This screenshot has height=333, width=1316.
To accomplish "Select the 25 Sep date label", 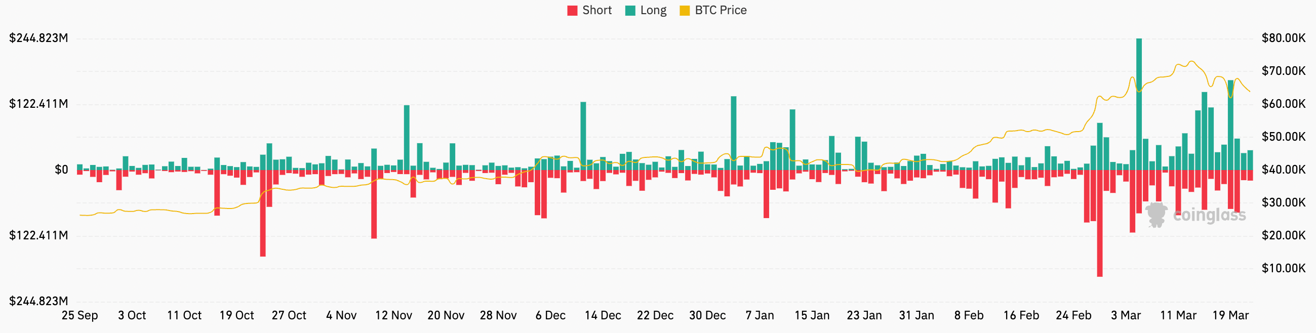I will [x=79, y=316].
